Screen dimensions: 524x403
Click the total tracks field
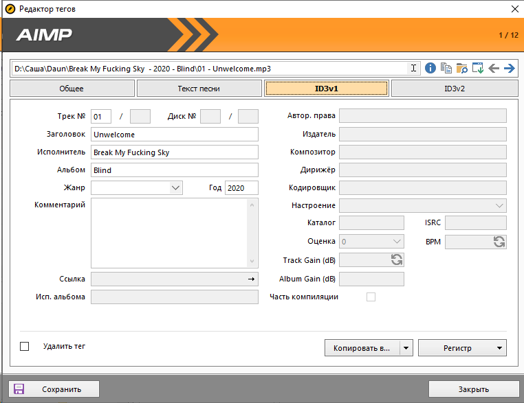[x=140, y=117]
